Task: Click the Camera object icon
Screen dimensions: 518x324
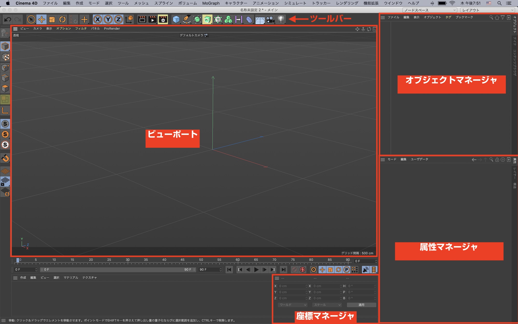Action: [270, 19]
